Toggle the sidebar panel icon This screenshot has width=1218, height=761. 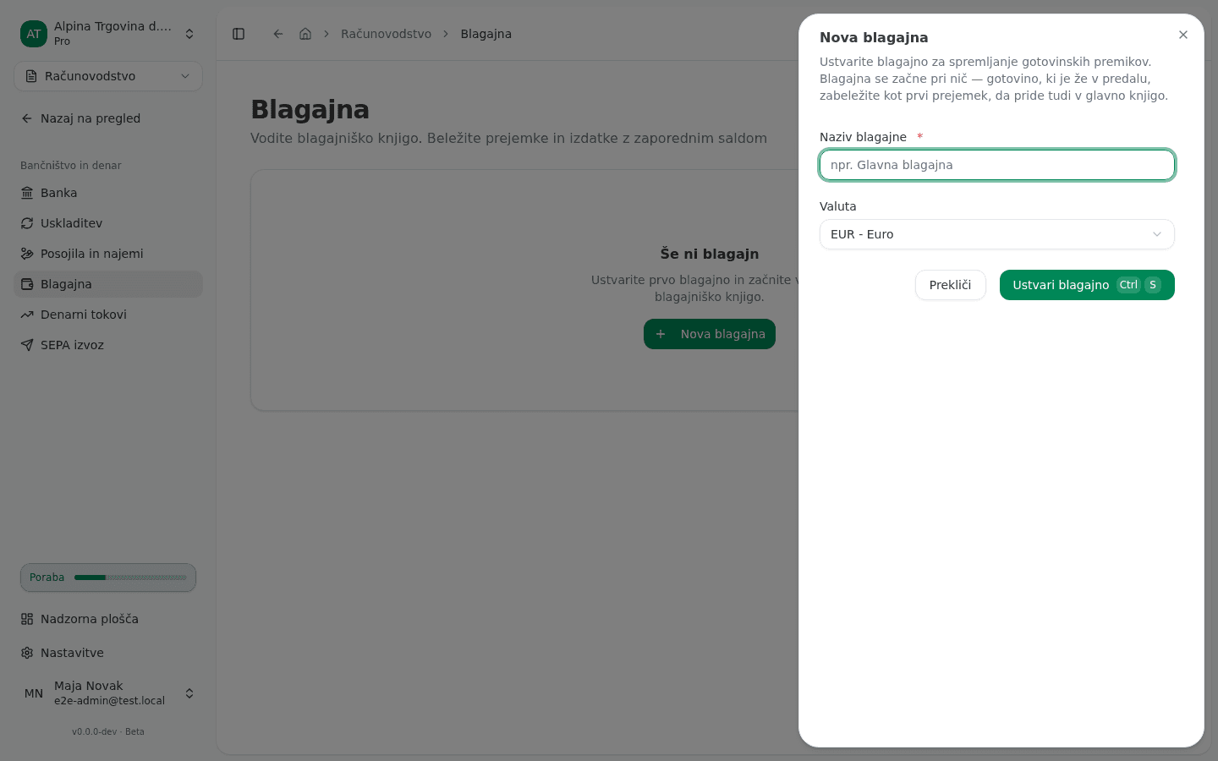[x=239, y=34]
